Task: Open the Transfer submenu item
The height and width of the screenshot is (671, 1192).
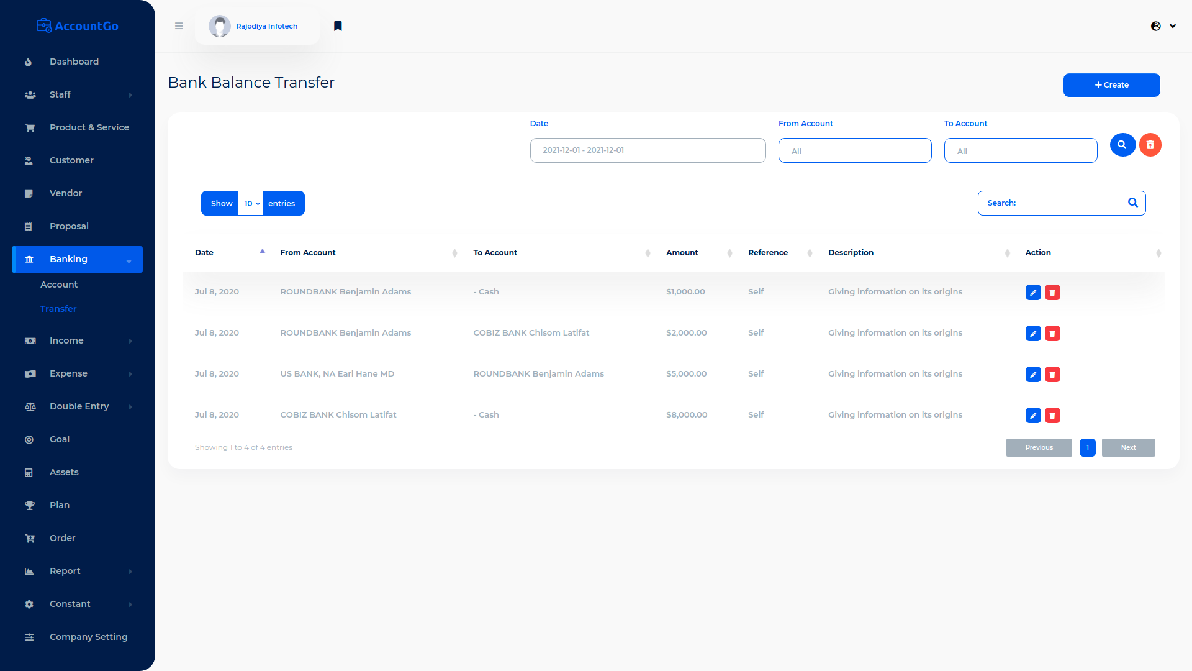Action: pos(58,309)
